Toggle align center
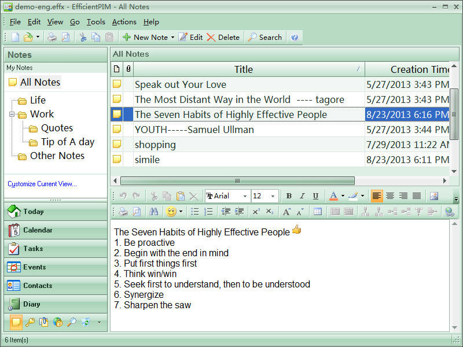 click(x=389, y=196)
